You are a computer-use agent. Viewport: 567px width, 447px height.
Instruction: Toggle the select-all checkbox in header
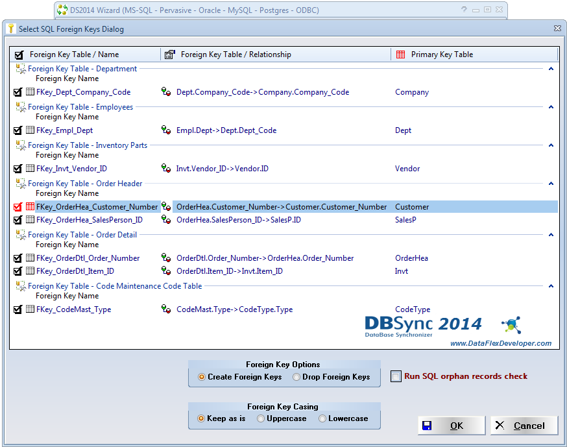point(19,54)
